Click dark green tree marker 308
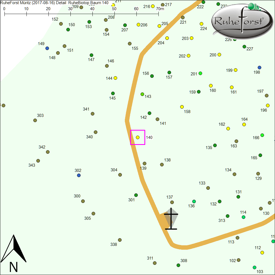This screenshot has width=275, height=275. pyautogui.click(x=178, y=265)
